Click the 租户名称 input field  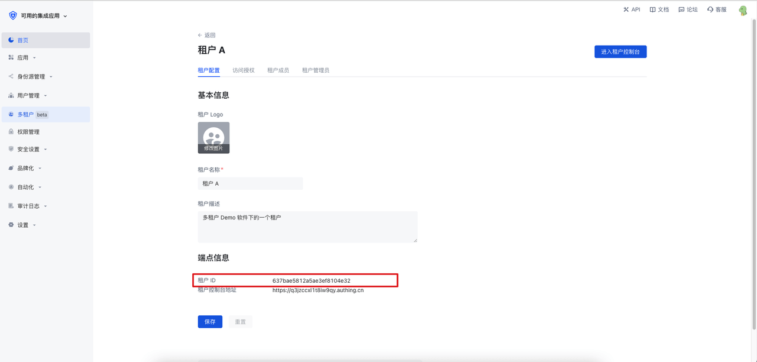tap(250, 184)
